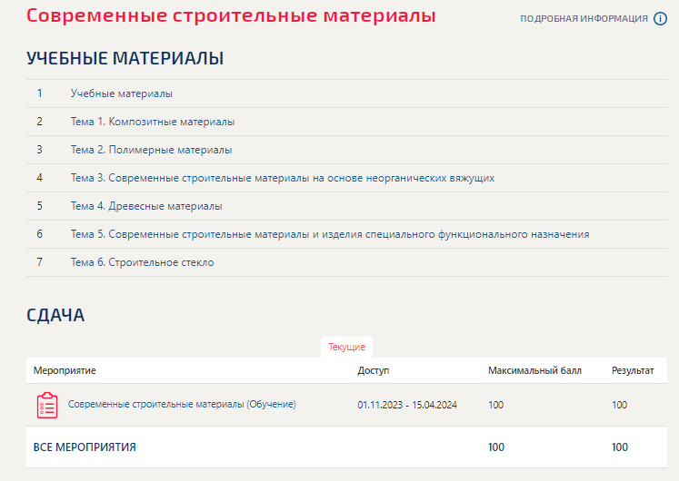
Task: Click the info circle icon near the top right
Action: coord(661,19)
